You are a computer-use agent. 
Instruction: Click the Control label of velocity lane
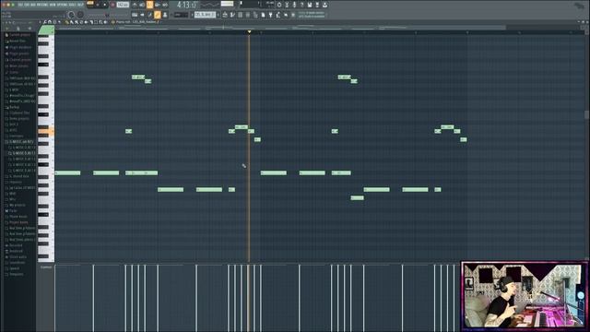[46, 267]
